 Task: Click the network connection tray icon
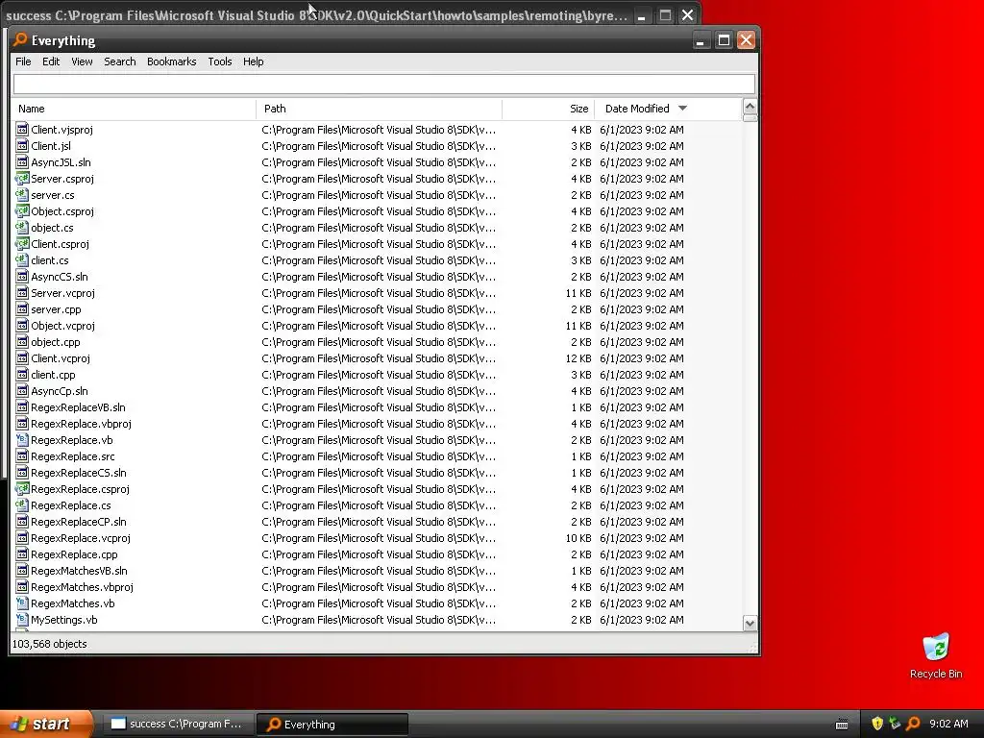coord(895,724)
